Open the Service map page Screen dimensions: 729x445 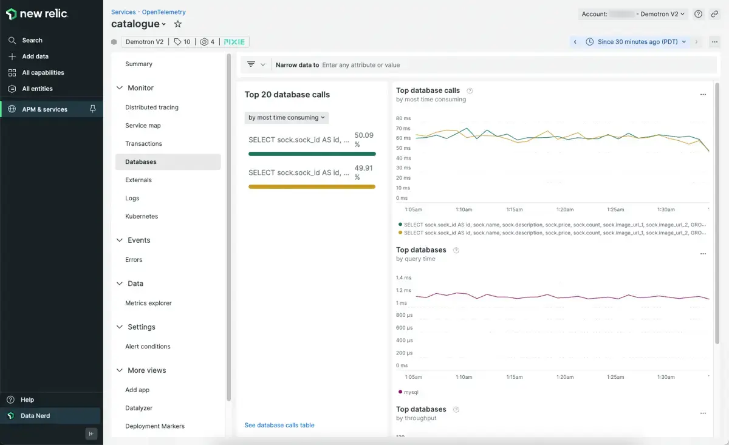(x=143, y=126)
